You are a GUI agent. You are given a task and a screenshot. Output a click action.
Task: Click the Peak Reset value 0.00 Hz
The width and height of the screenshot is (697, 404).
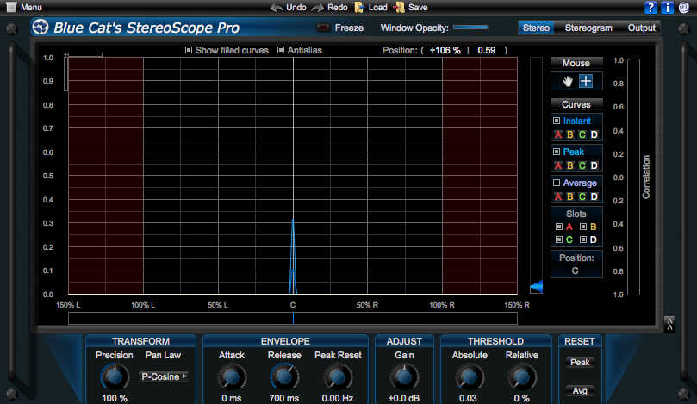[x=338, y=398]
